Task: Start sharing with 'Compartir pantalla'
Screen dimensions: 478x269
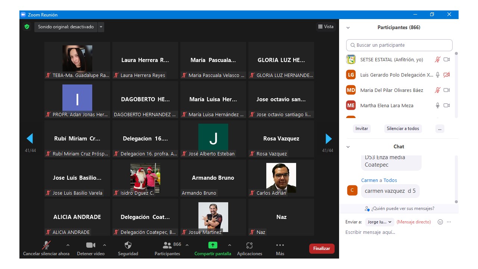Action: point(212,248)
